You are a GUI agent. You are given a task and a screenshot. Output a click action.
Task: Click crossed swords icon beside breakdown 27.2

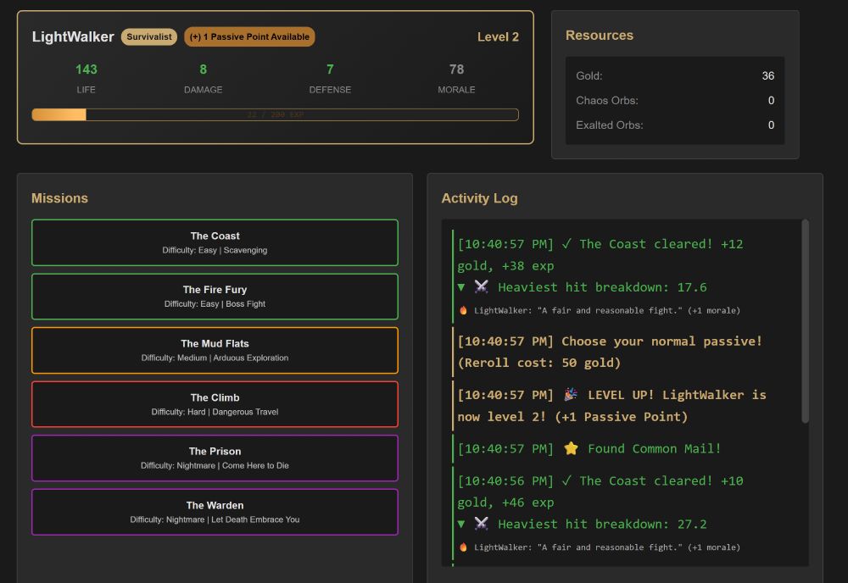click(x=482, y=524)
